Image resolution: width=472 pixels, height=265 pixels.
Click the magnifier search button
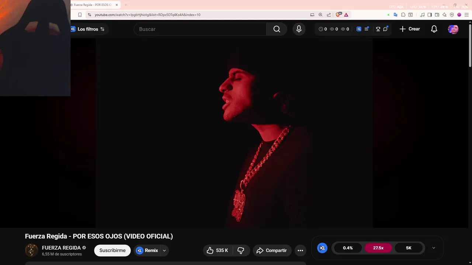point(277,29)
